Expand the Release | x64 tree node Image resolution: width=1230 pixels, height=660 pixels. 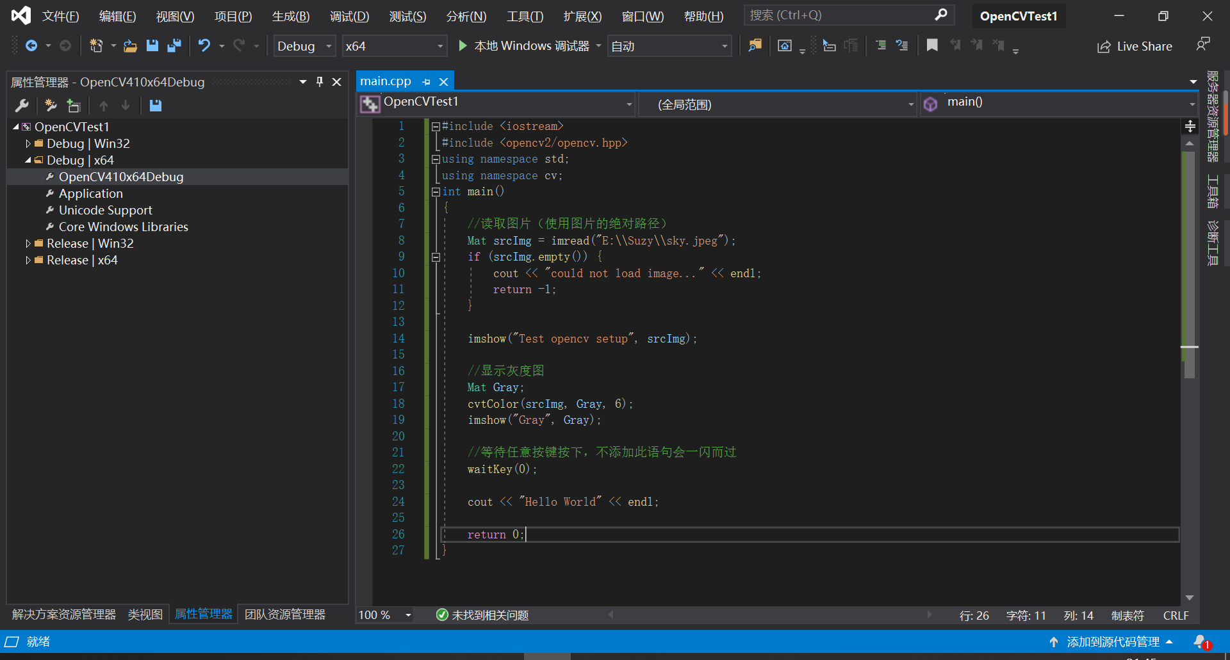tap(28, 261)
